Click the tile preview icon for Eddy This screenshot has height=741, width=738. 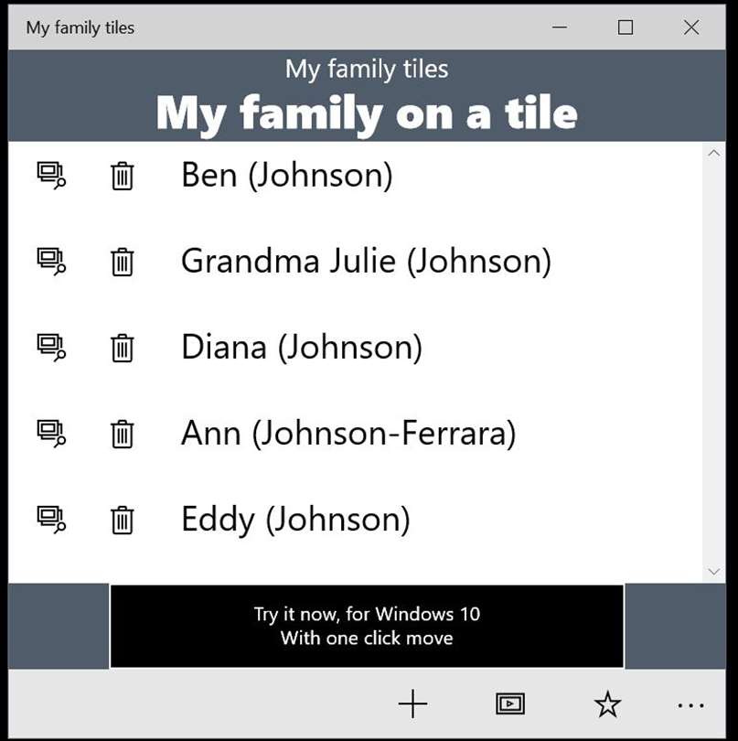51,519
